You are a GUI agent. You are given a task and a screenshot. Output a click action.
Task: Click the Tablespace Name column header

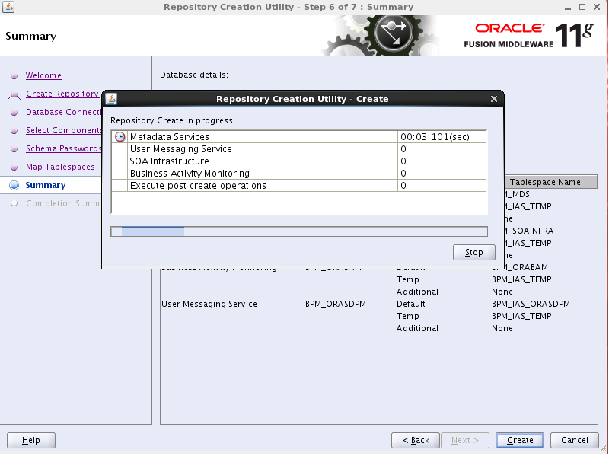[550, 182]
